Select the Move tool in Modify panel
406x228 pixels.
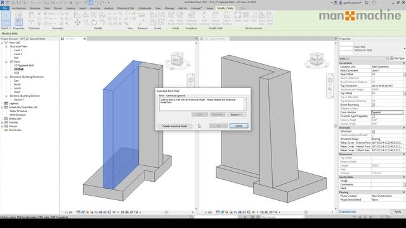coord(77,23)
